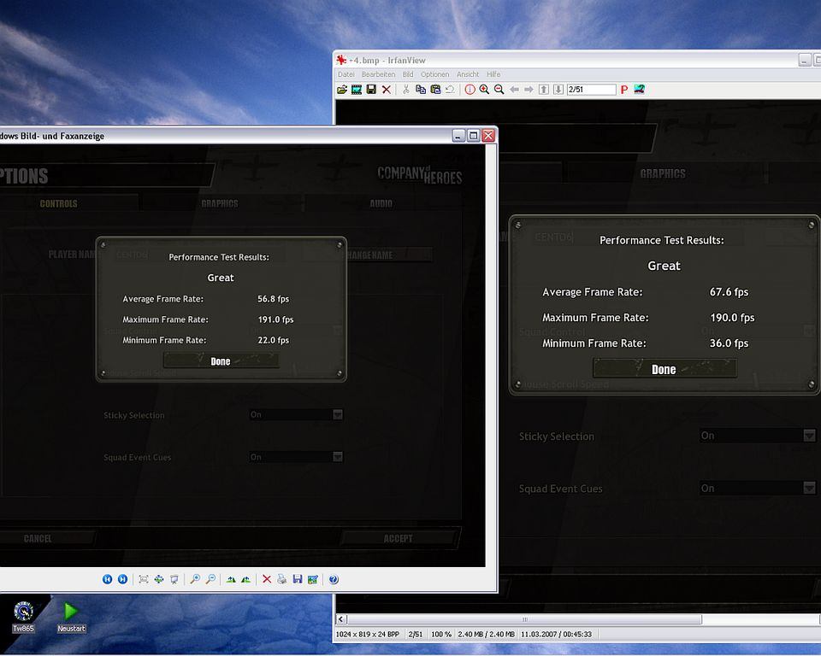Image resolution: width=821 pixels, height=656 pixels.
Task: Go to previous image with left arrow in IrfanView
Action: pos(514,90)
